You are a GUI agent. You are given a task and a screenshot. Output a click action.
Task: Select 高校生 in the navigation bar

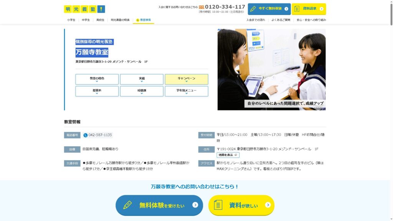[x=100, y=20]
